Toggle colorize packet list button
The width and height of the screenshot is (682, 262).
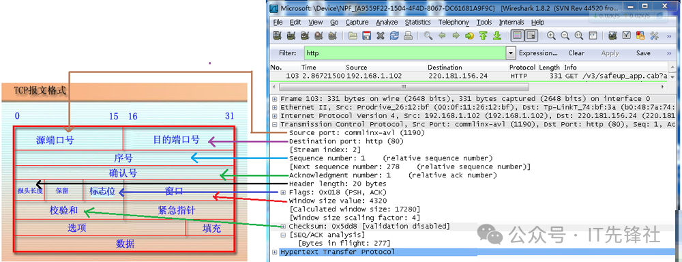[x=517, y=36]
